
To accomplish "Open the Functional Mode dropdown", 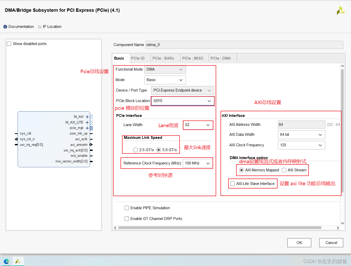I will [165, 70].
